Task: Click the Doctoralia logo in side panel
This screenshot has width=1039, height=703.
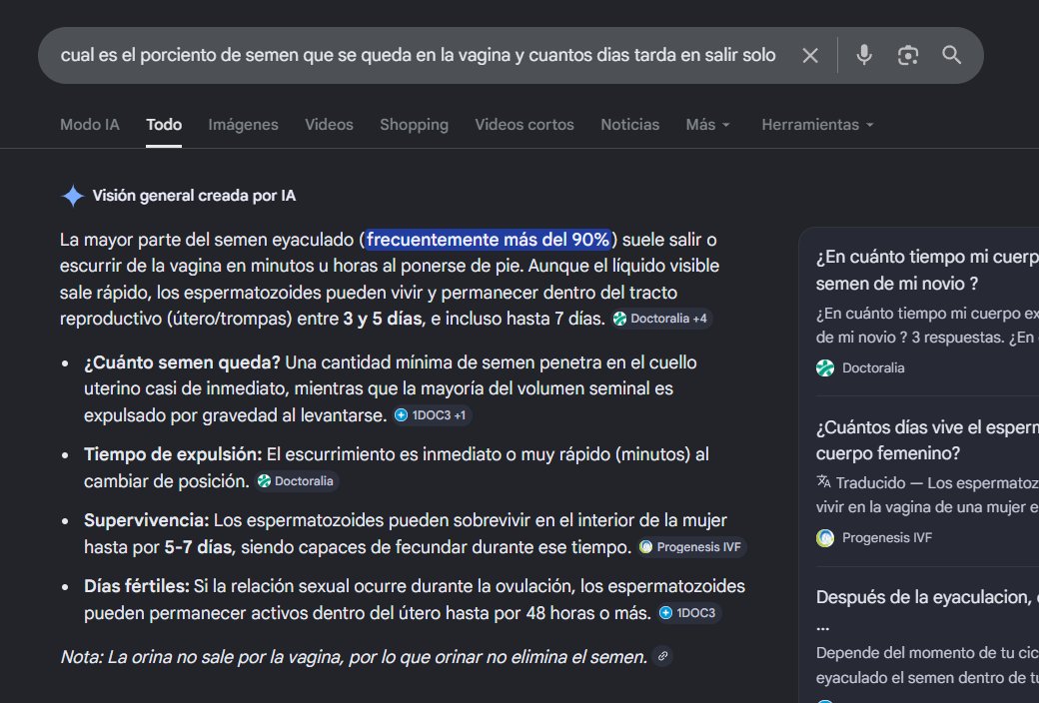Action: point(825,368)
